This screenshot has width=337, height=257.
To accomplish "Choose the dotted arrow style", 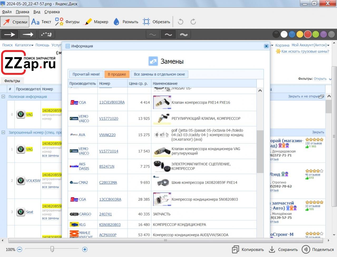I will [46, 34].
